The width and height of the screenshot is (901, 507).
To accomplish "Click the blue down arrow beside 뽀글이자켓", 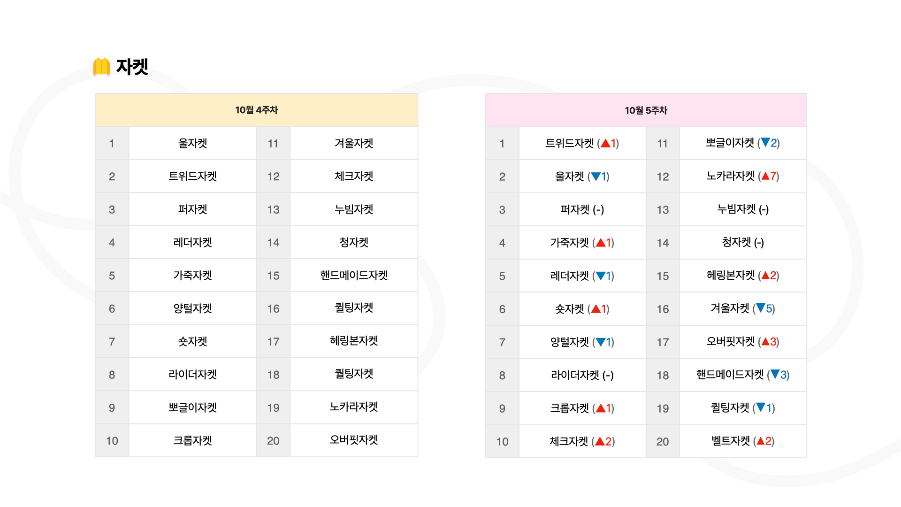I will (765, 143).
